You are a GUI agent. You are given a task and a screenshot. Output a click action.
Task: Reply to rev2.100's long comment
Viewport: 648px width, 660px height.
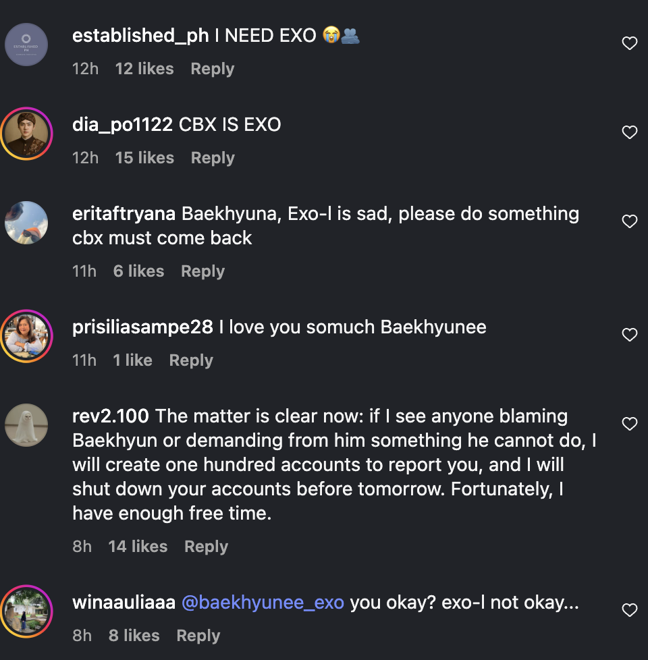tap(206, 547)
